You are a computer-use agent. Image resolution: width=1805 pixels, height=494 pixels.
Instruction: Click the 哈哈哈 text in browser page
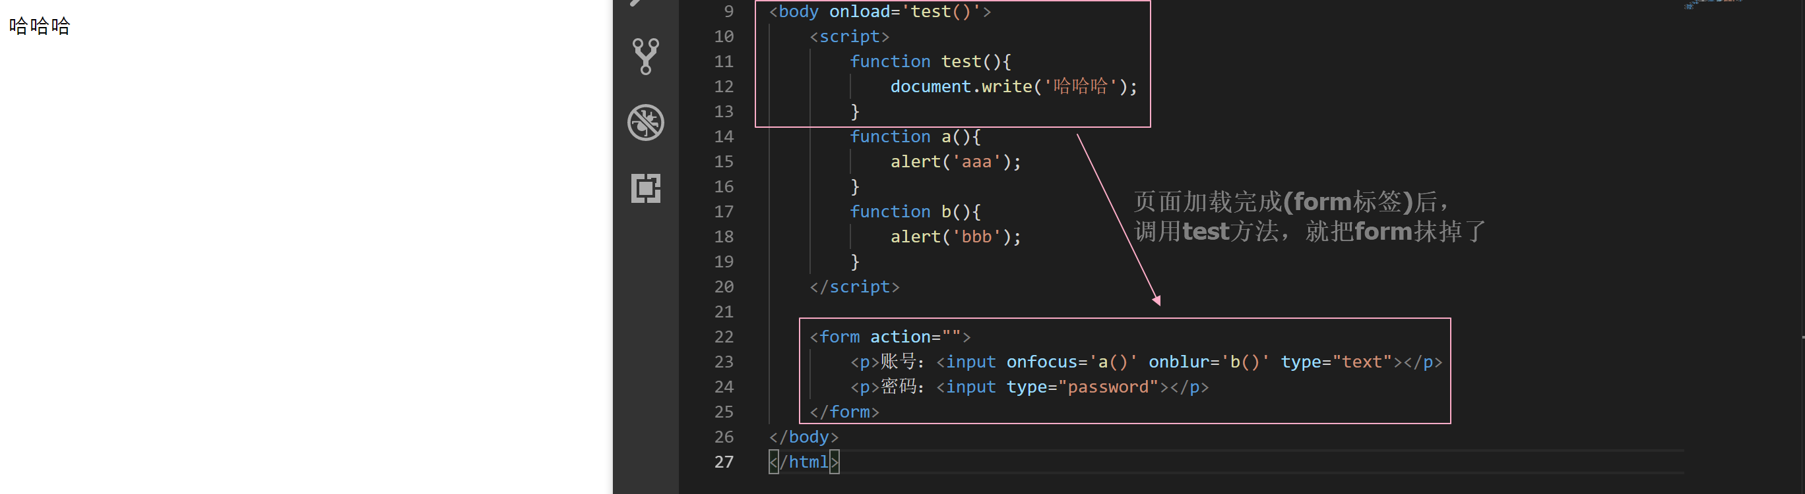[x=40, y=26]
